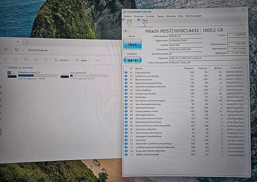Click the Hyvä health status button
The image size is (257, 182).
pos(132,44)
